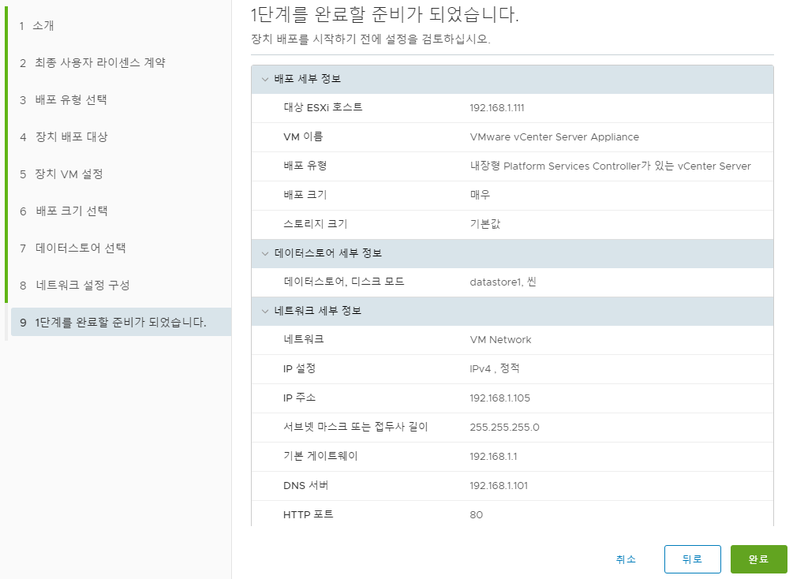Click the HTTP 포트 label

click(308, 514)
